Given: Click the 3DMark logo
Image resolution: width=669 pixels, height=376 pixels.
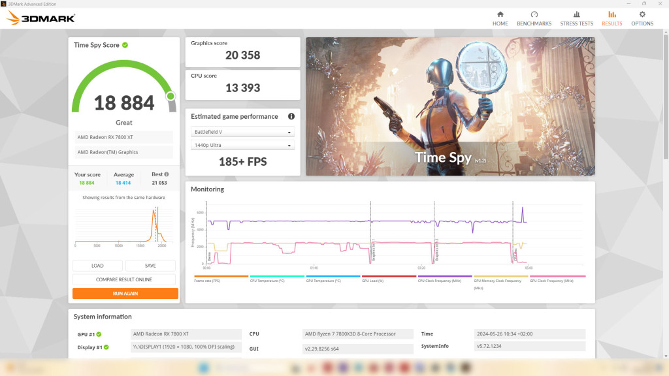Looking at the screenshot, I should coord(41,18).
